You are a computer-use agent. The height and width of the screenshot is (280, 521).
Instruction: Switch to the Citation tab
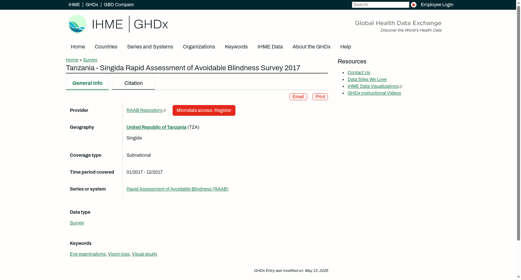[x=134, y=83]
